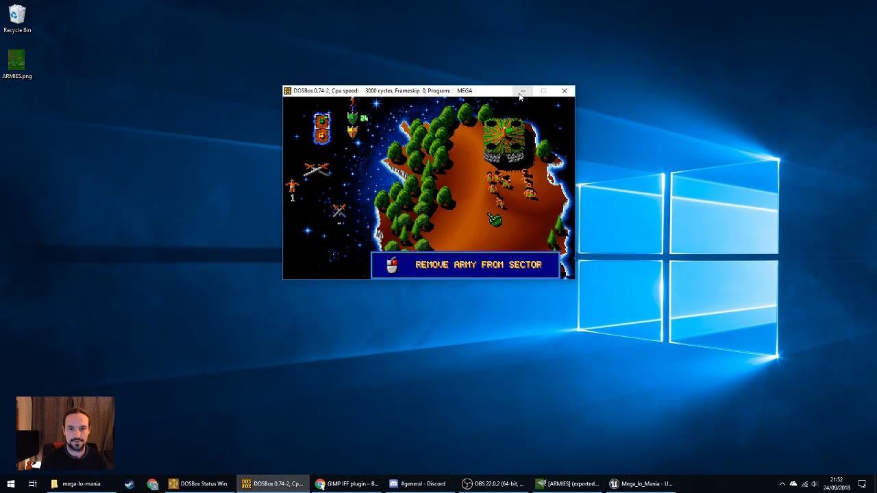Screen dimensions: 877x493
Task: Select the orange team shield icon
Action: point(352,132)
